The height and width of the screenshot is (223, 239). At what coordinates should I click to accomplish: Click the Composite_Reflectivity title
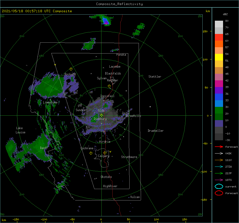coord(119,4)
